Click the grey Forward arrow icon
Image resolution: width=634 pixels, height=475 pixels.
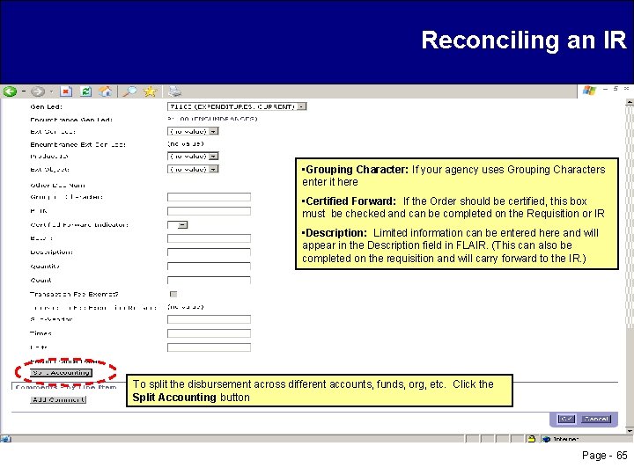pos(38,91)
